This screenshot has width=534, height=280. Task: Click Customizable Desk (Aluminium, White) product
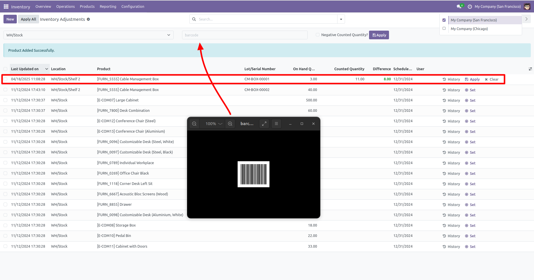tap(140, 215)
